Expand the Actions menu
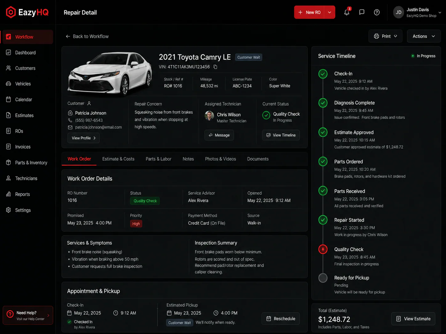This screenshot has height=334, width=446. click(424, 36)
